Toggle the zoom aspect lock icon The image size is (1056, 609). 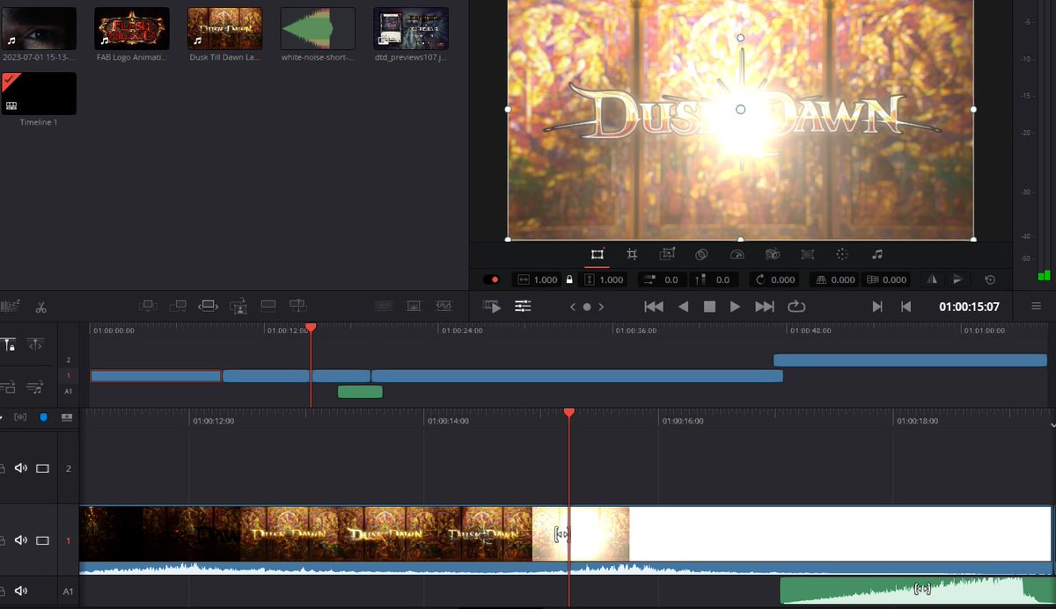[569, 279]
